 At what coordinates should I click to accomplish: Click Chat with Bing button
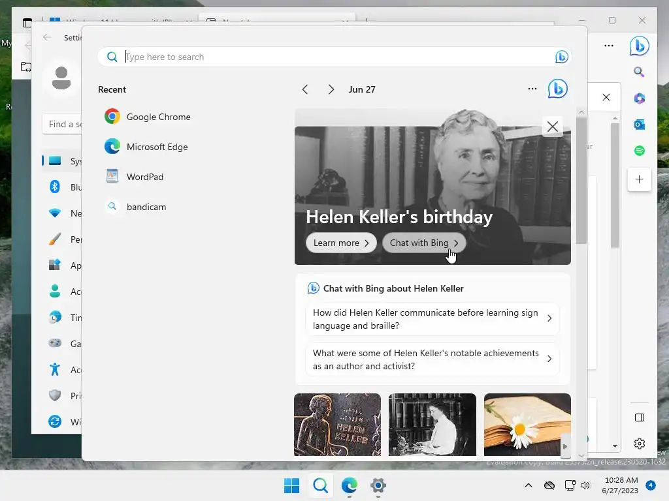(x=423, y=243)
